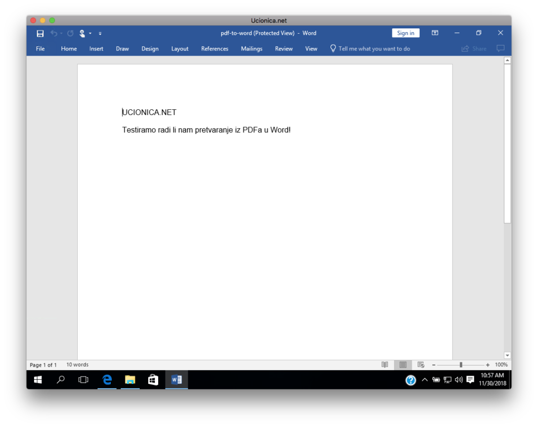Click the zoom slider handle
Screen dimensions: 538x427
tap(461, 364)
